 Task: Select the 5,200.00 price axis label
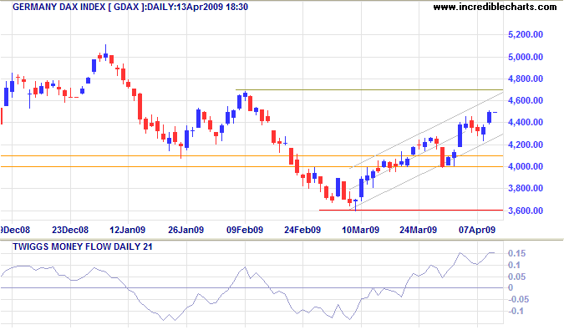pyautogui.click(x=526, y=34)
